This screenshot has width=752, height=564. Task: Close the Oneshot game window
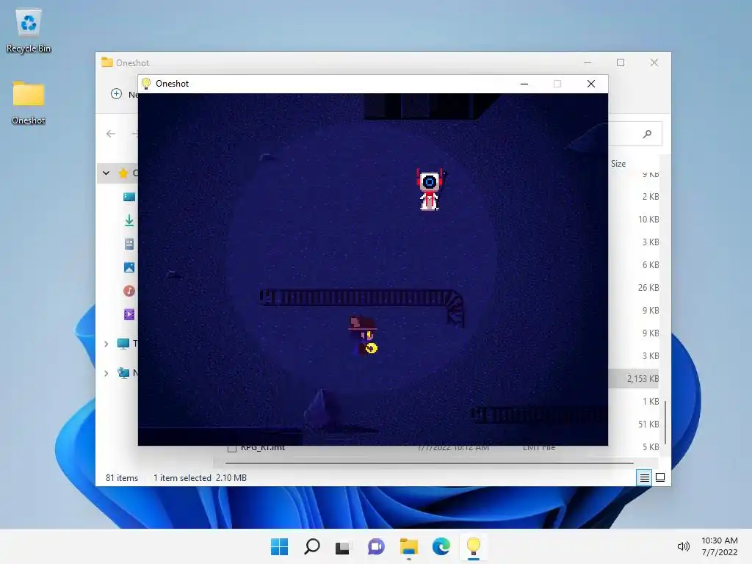click(591, 84)
